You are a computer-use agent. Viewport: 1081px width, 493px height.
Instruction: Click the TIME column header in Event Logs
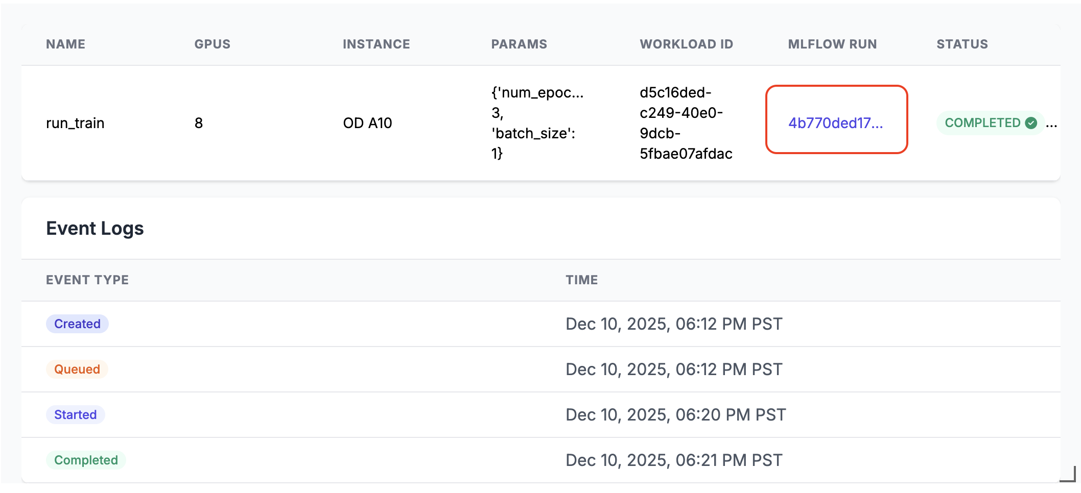pos(581,280)
